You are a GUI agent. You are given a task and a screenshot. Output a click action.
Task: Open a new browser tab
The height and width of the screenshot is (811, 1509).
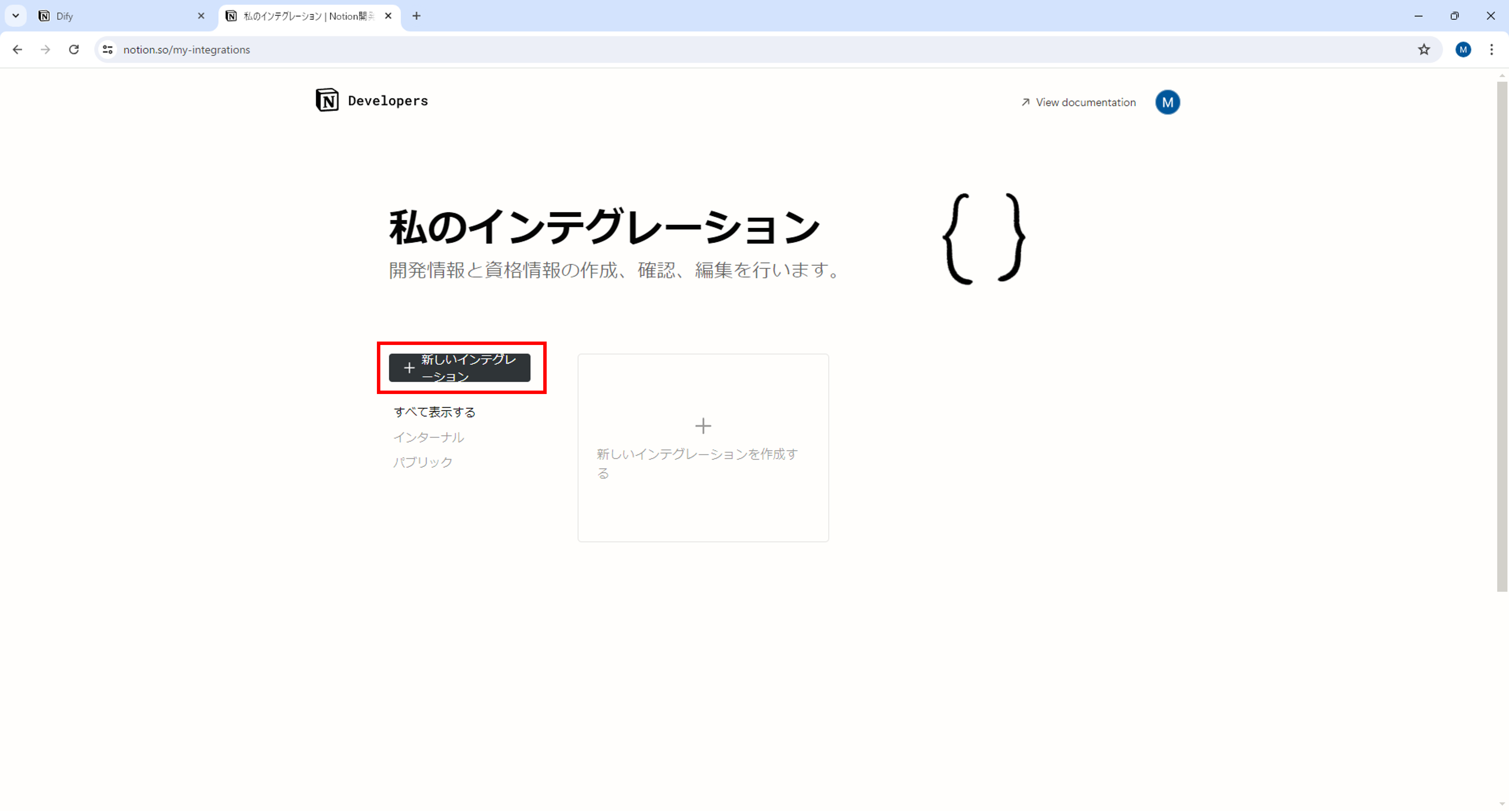click(x=416, y=16)
